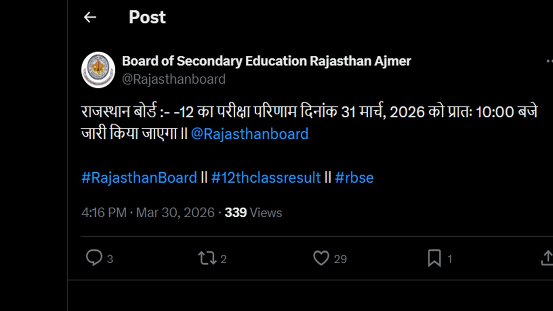Screen dimensions: 553x311
Task: Click the Mar 30, 2026 timestamp
Action: [175, 213]
